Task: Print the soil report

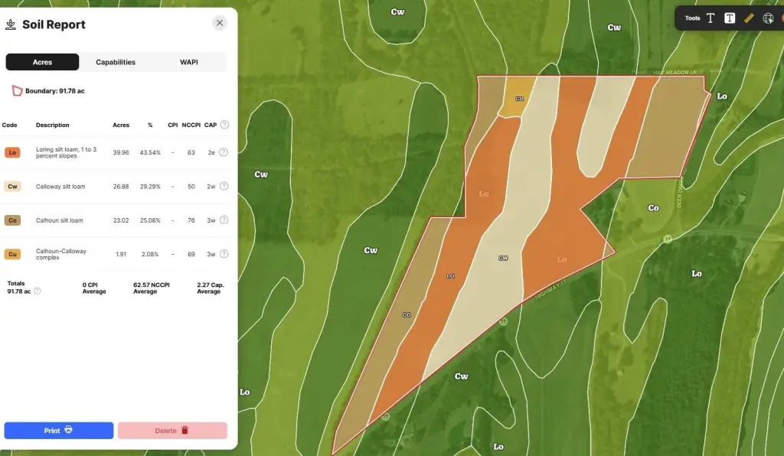Action: point(58,431)
